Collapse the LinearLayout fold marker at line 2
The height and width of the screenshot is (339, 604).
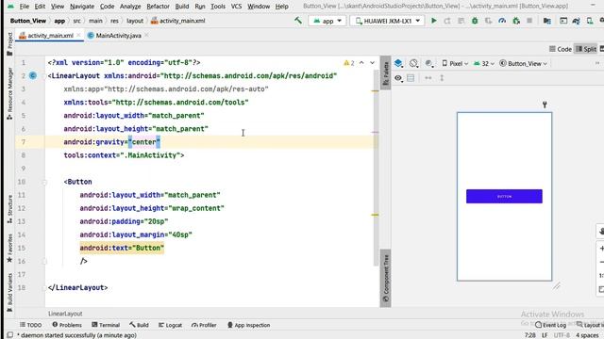[x=44, y=75]
